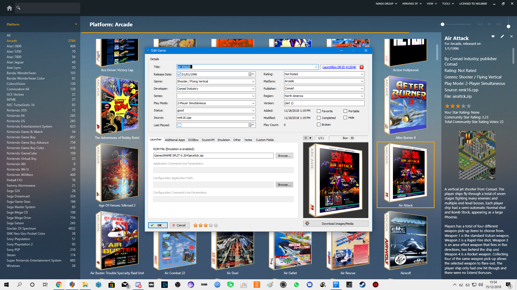The image size is (517, 290).
Task: Close the Air Attack details panel
Action: coord(511,36)
